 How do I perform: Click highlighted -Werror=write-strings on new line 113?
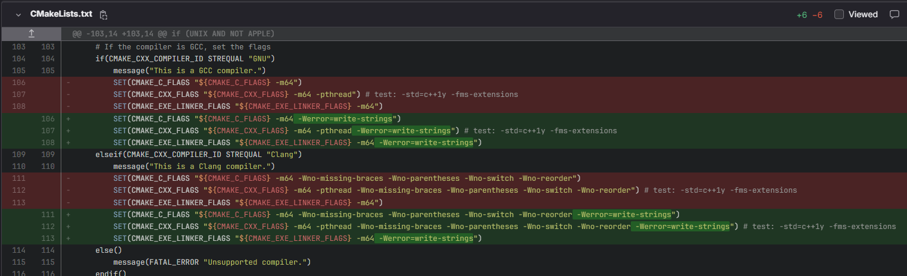pos(424,238)
